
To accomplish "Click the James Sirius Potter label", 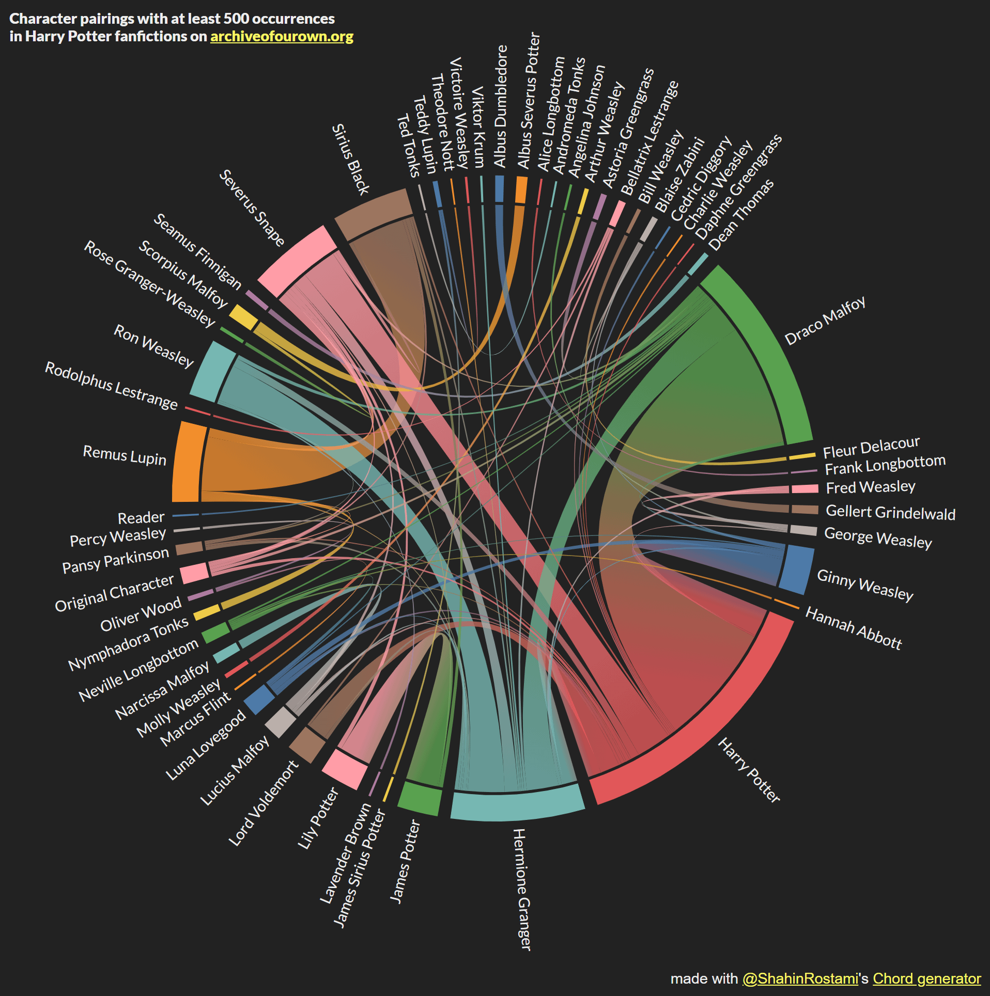I will point(359,868).
